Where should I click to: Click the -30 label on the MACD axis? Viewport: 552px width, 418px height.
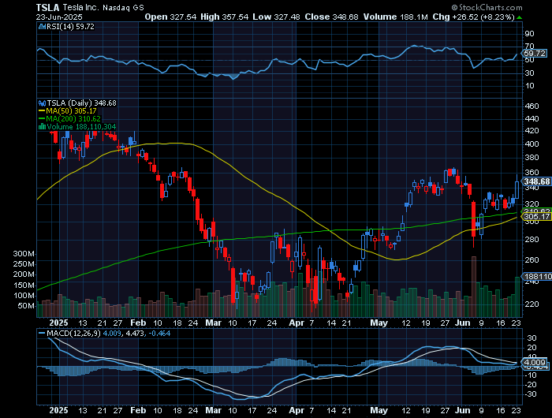531,394
